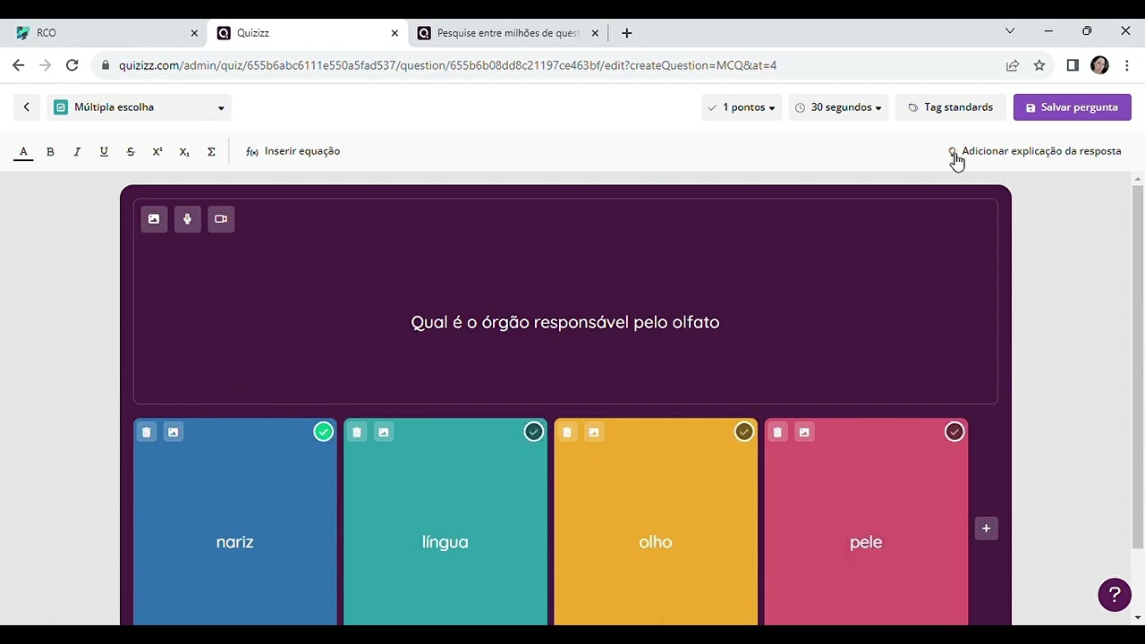Add another answer option with plus

coord(986,529)
